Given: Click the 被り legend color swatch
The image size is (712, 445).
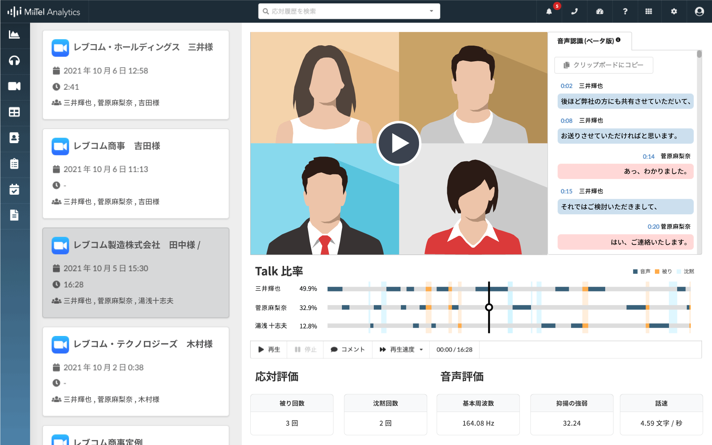Looking at the screenshot, I should (x=657, y=271).
